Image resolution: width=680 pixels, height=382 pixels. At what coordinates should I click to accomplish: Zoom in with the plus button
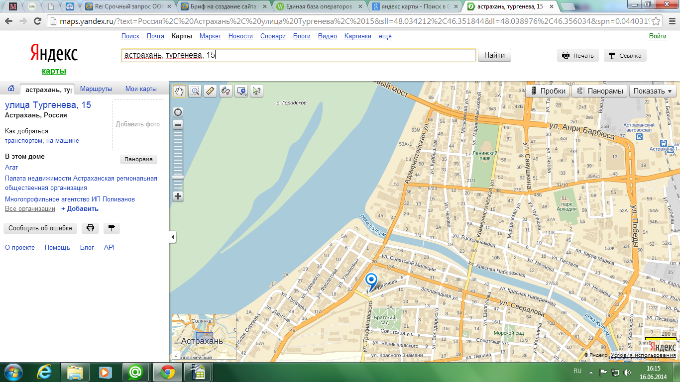click(178, 196)
